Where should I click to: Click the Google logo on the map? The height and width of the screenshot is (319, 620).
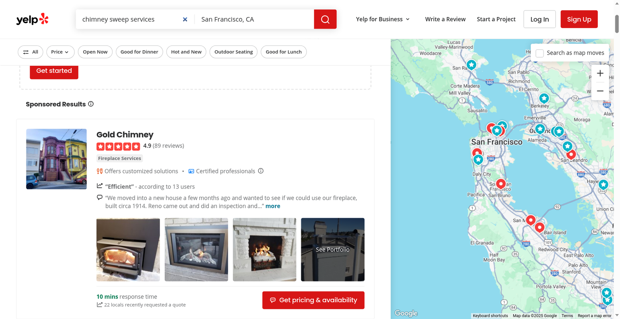click(406, 313)
